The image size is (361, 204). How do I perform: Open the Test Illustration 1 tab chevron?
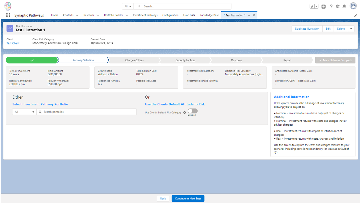coord(249,15)
